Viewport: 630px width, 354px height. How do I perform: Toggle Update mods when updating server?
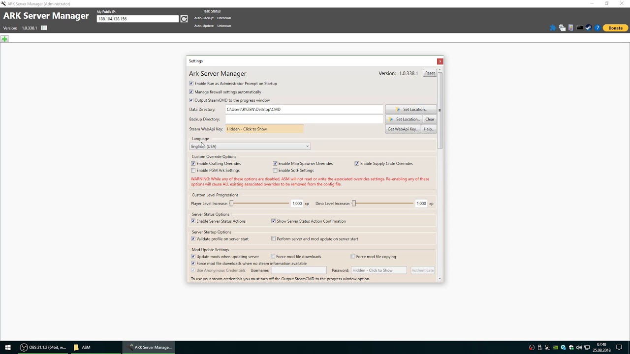(x=193, y=257)
